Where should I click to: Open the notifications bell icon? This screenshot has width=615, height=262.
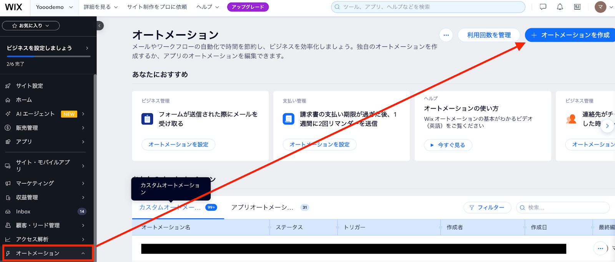[x=560, y=7]
